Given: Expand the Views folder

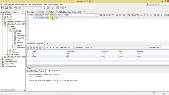Looking at the screenshot, I should coord(8,50).
